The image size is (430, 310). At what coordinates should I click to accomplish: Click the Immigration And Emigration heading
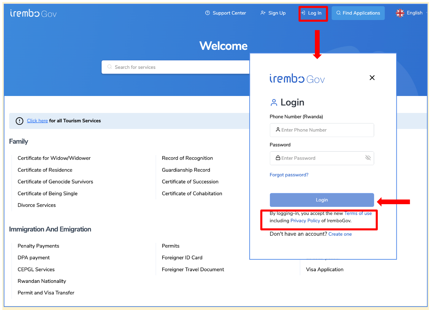[x=50, y=229]
